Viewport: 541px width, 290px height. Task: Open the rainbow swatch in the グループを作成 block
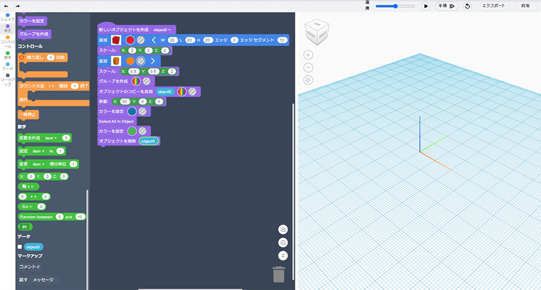coord(136,81)
